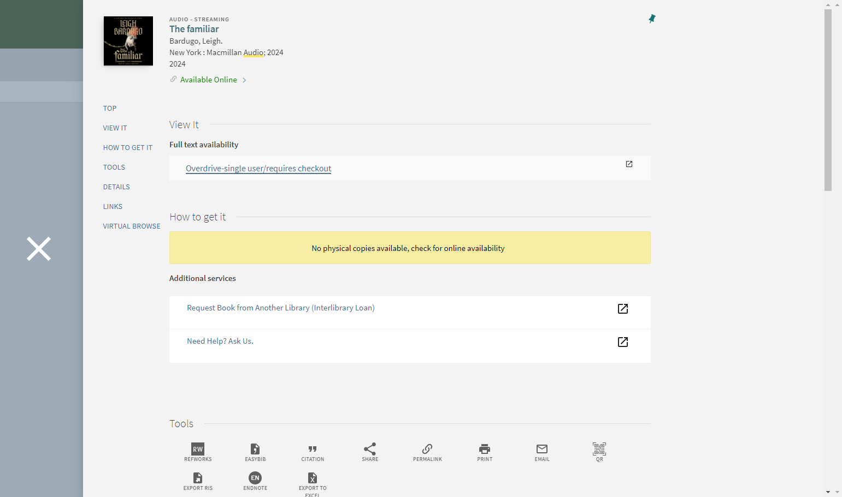Email the record

pos(542,452)
